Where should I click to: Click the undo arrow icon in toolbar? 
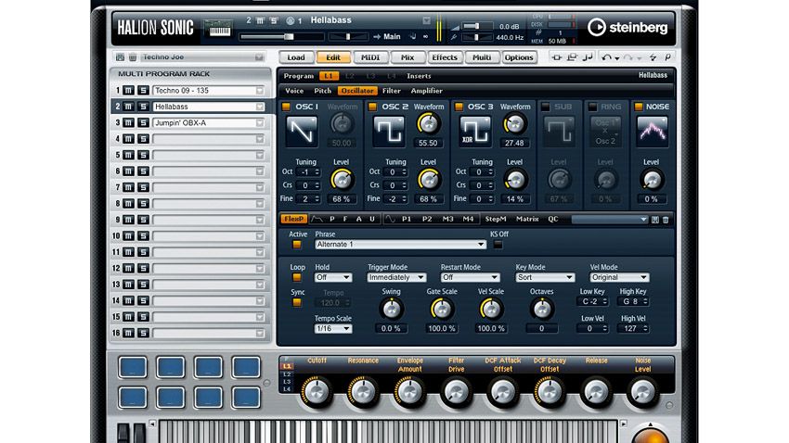(x=606, y=57)
